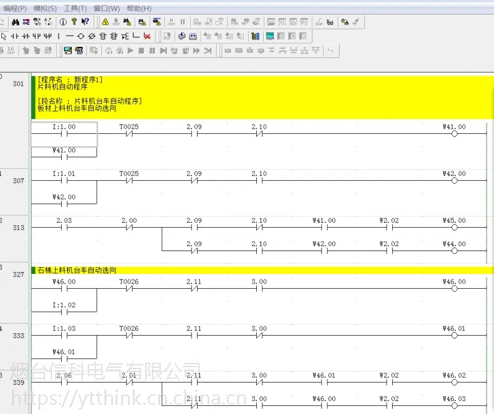
Task: Click the simulator stop button
Action: click(x=141, y=51)
